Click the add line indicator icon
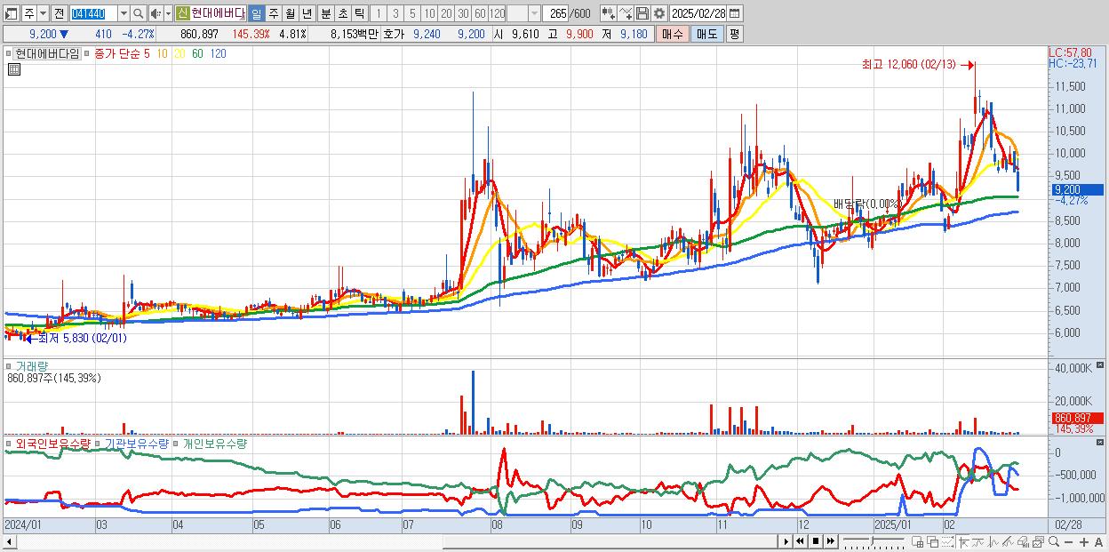 pyautogui.click(x=626, y=13)
